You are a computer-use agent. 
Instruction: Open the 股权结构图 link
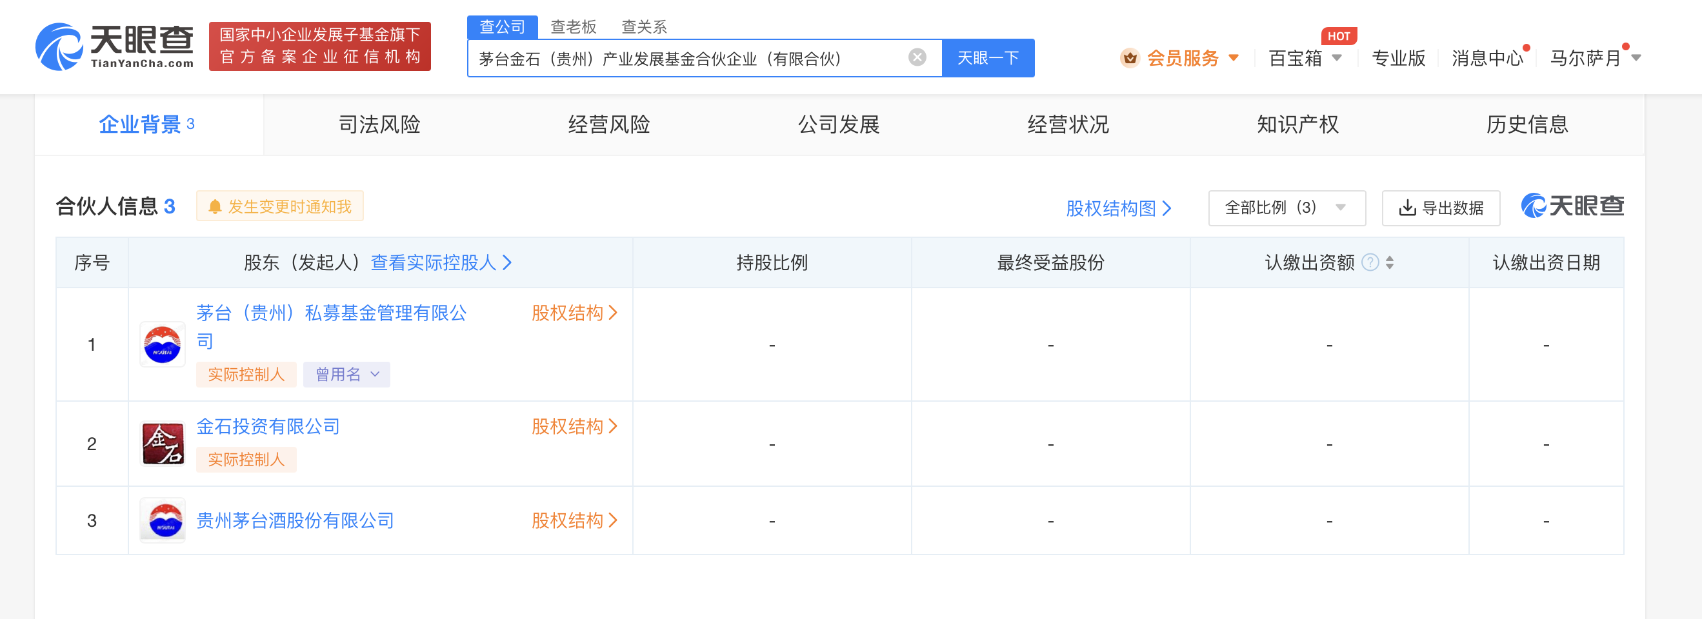click(1118, 208)
